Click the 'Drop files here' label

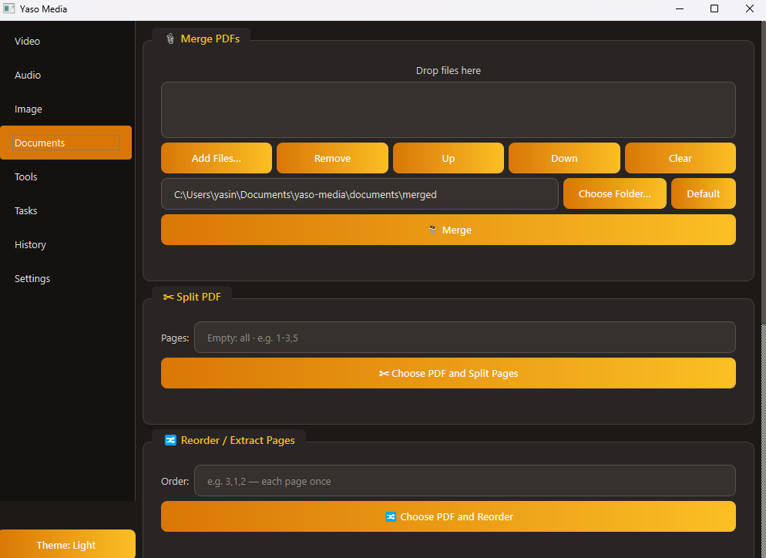[449, 70]
